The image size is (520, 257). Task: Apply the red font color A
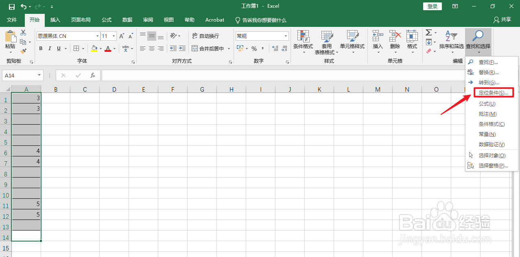108,48
